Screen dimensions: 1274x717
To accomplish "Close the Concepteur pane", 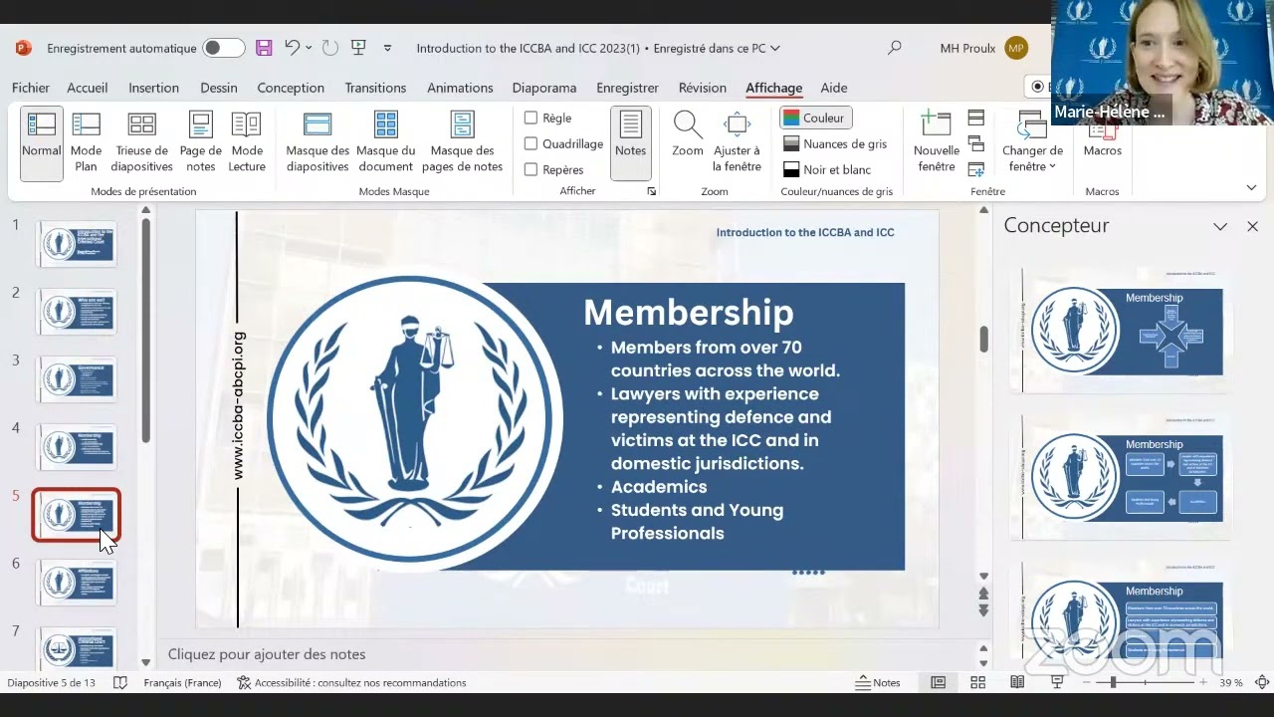I will click(x=1252, y=226).
